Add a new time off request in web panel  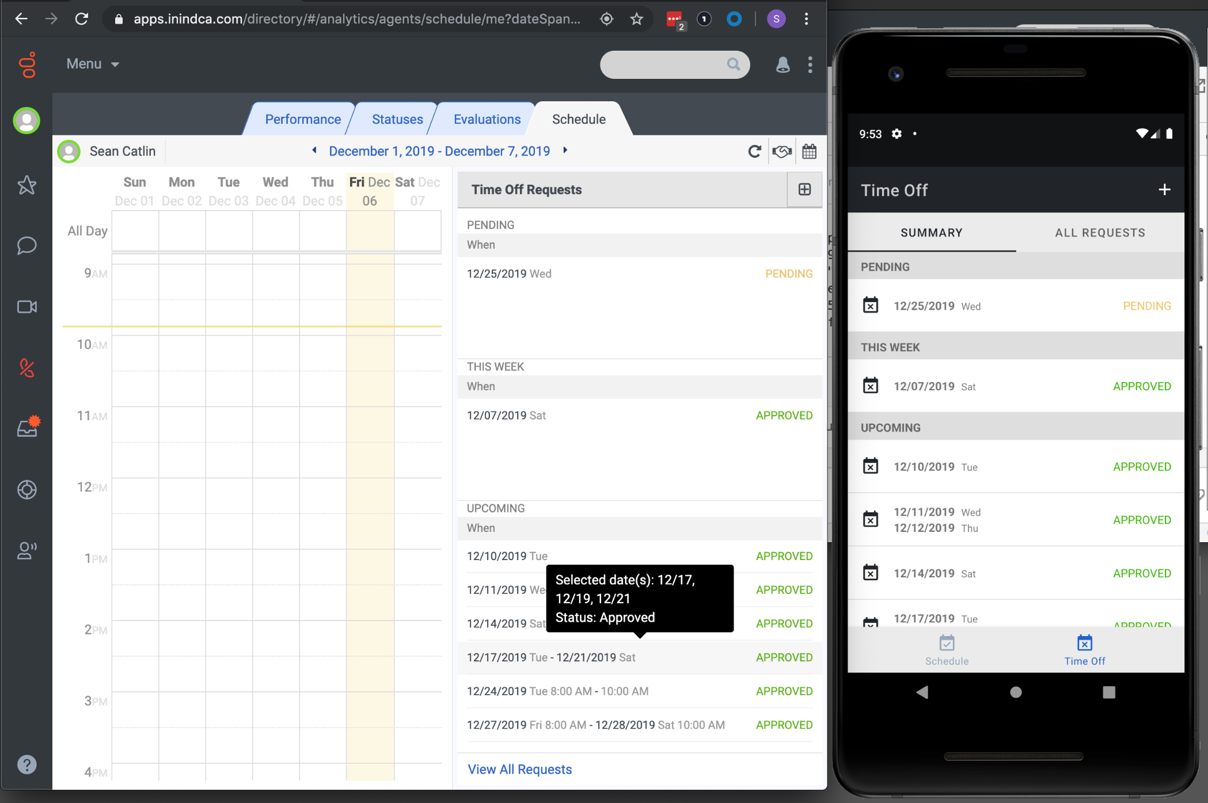click(804, 189)
